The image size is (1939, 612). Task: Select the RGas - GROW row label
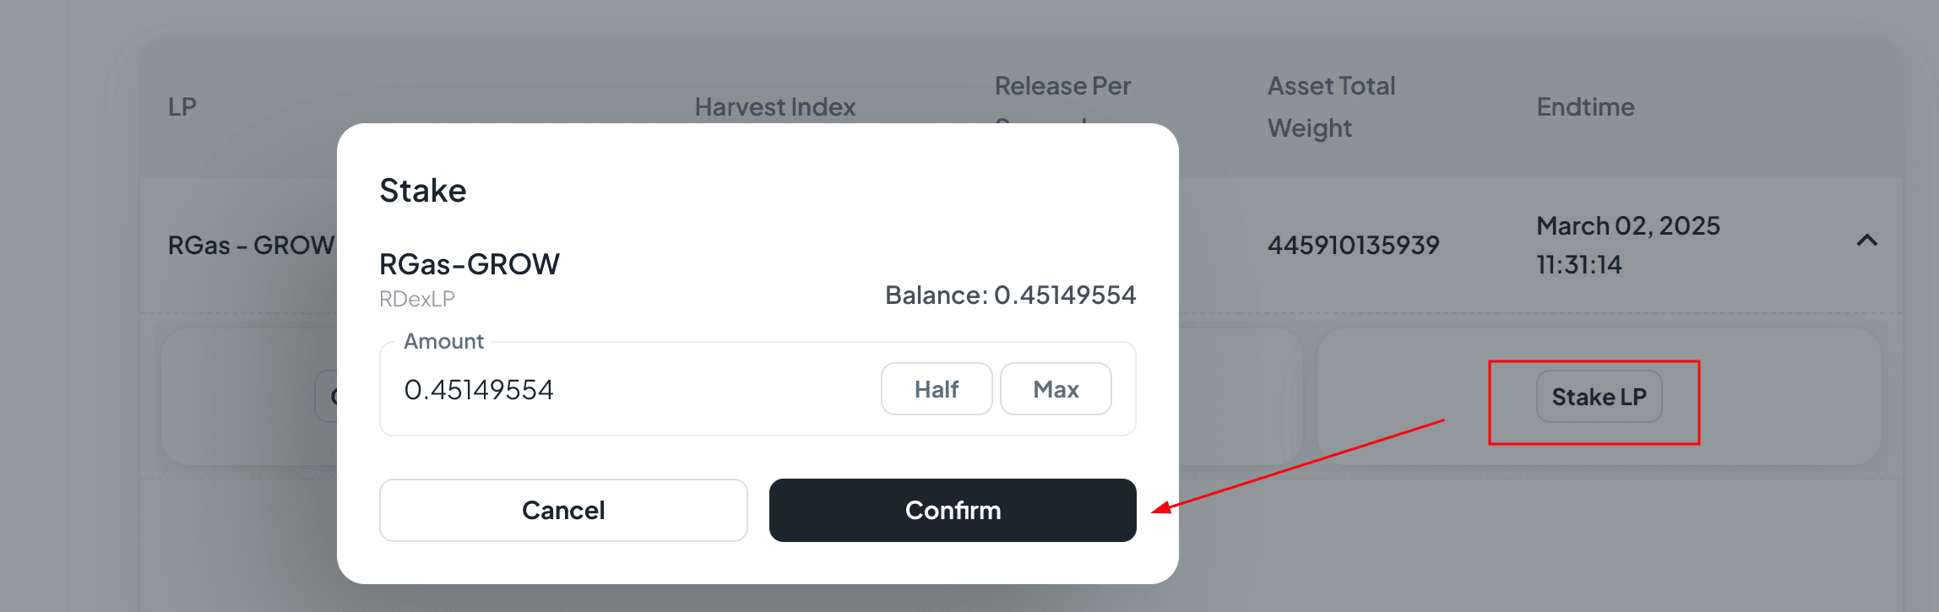(x=251, y=246)
